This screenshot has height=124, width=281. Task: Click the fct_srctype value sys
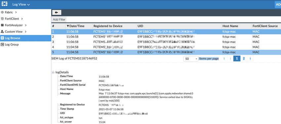point(100,118)
